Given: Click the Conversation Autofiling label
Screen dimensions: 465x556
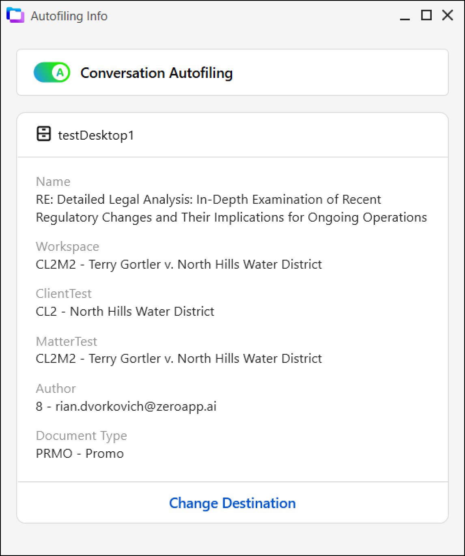Looking at the screenshot, I should point(156,73).
